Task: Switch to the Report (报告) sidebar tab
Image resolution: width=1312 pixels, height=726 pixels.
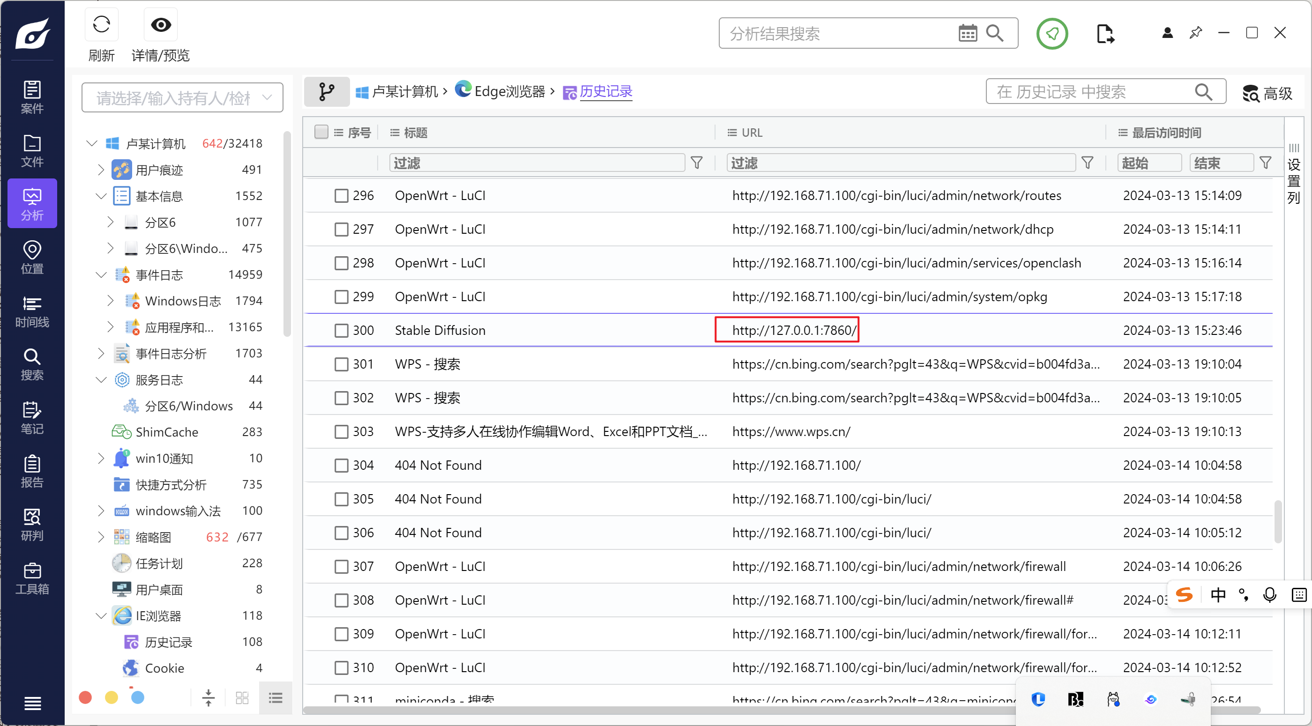Action: 32,472
